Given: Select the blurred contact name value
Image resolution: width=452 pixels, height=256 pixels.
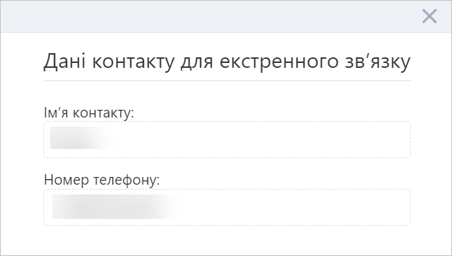Looking at the screenshot, I should [x=84, y=138].
